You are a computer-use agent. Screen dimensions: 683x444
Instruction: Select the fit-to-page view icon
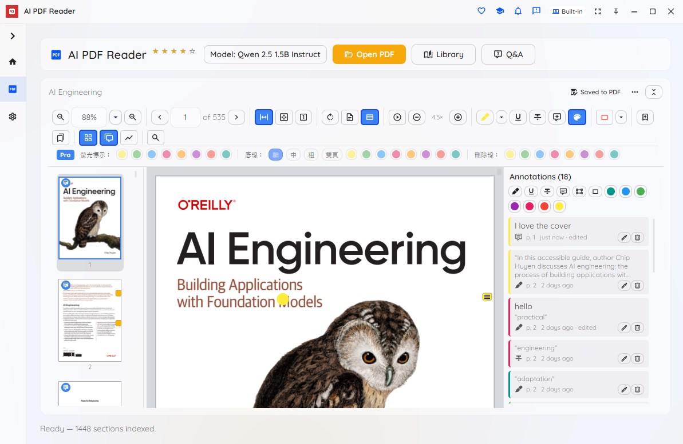tap(284, 117)
